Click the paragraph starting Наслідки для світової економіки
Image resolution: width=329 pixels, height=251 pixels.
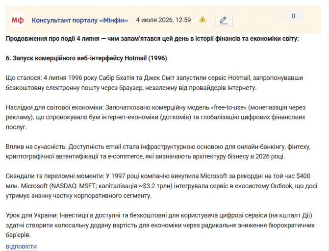(x=155, y=117)
